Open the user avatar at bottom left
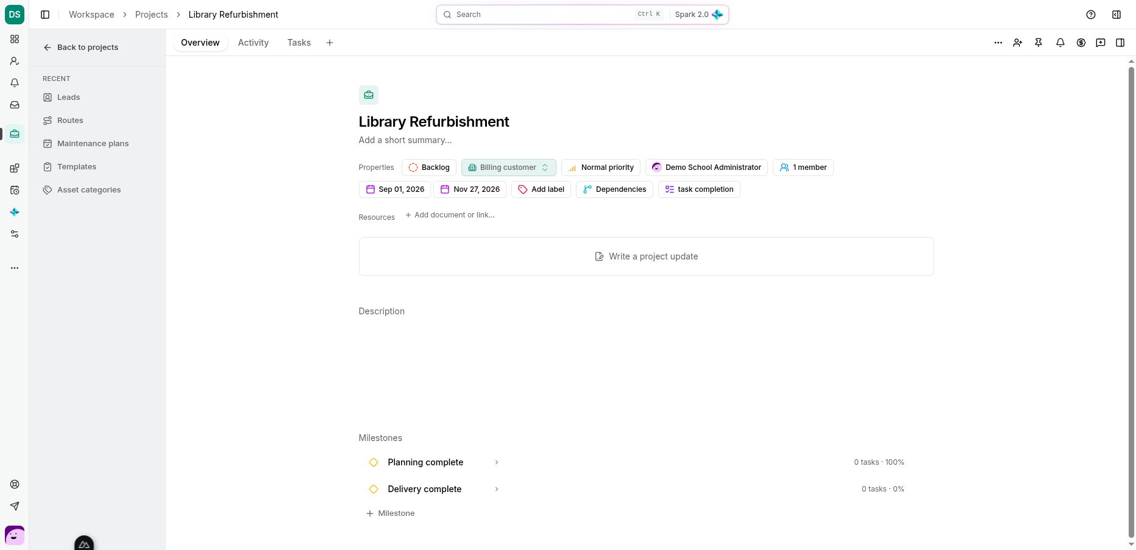 point(15,535)
